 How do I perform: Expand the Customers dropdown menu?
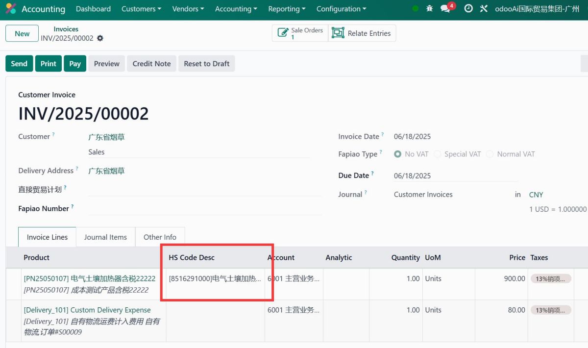pos(141,9)
